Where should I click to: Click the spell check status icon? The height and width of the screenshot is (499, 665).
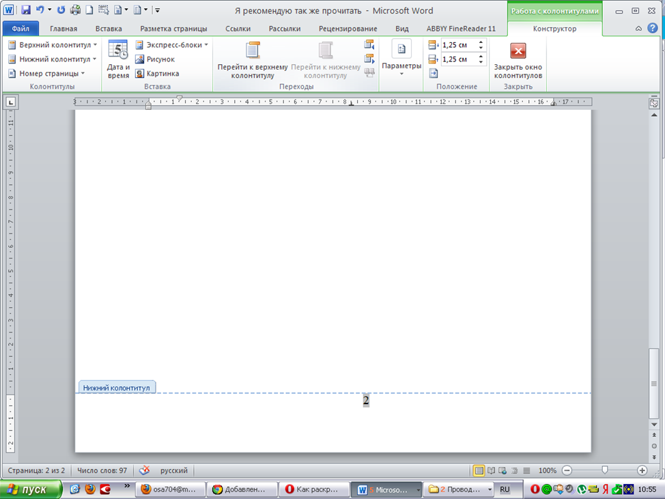(144, 470)
